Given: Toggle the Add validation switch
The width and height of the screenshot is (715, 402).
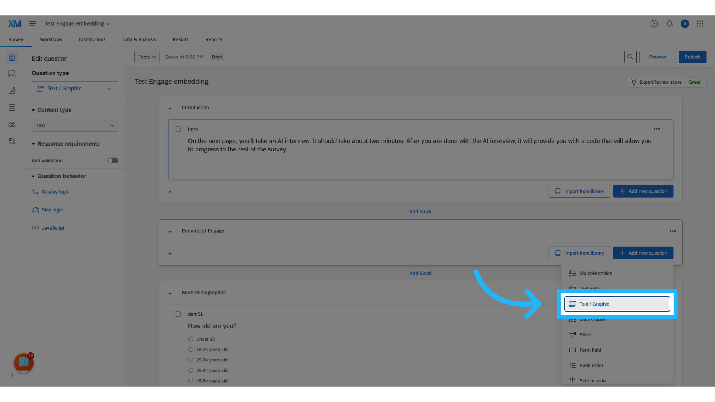Looking at the screenshot, I should tap(112, 160).
